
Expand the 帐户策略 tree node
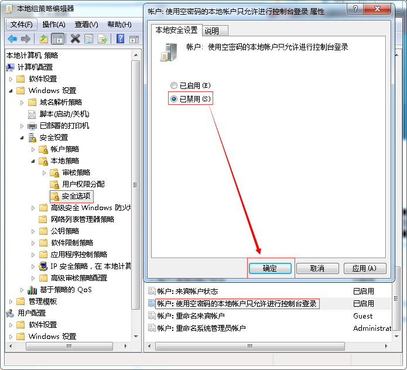[x=33, y=149]
